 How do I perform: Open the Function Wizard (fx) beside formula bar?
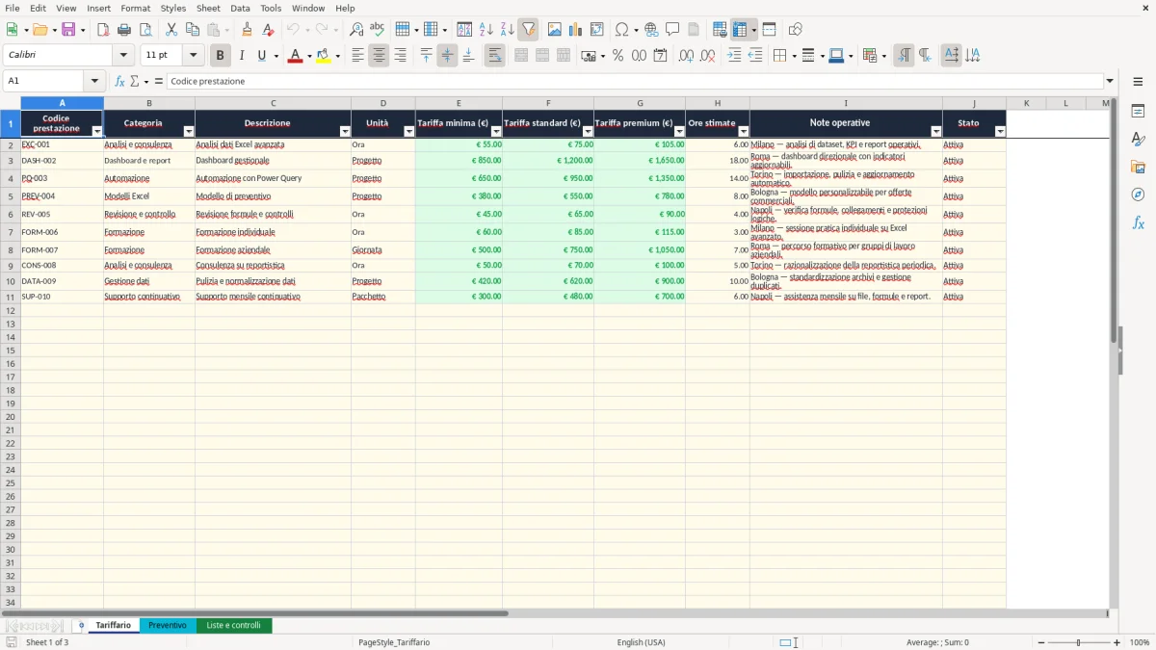pyautogui.click(x=120, y=82)
